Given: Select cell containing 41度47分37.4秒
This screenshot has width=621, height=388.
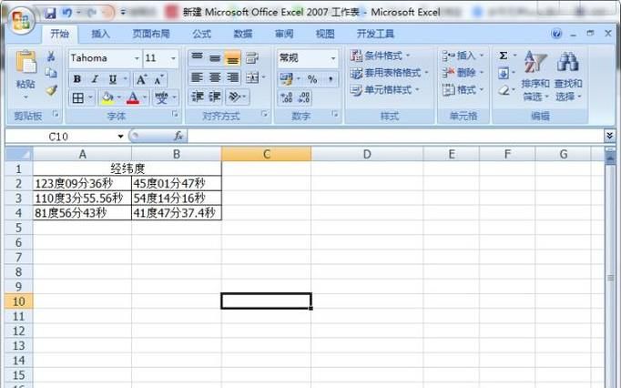Looking at the screenshot, I should coord(177,213).
